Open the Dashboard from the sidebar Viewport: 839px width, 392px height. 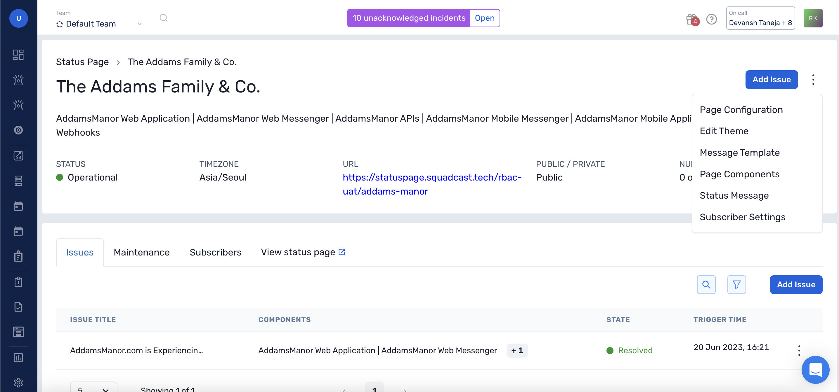[x=18, y=55]
